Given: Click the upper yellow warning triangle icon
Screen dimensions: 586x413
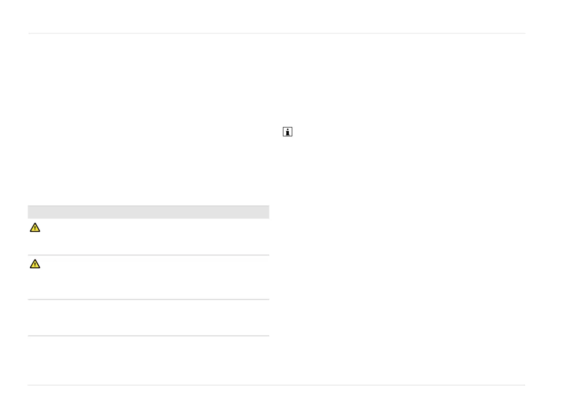Looking at the screenshot, I should click(35, 227).
